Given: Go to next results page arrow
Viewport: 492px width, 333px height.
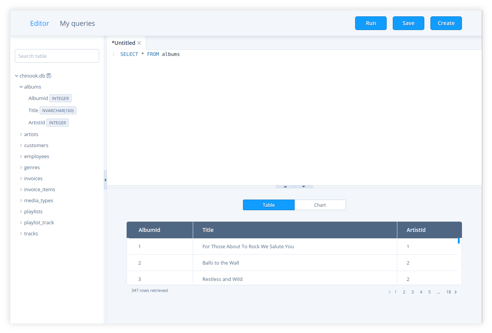Looking at the screenshot, I should (456, 292).
